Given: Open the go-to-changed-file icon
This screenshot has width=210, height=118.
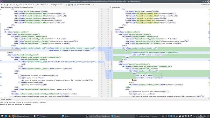Looking at the screenshot, I should pyautogui.click(x=17, y=5).
